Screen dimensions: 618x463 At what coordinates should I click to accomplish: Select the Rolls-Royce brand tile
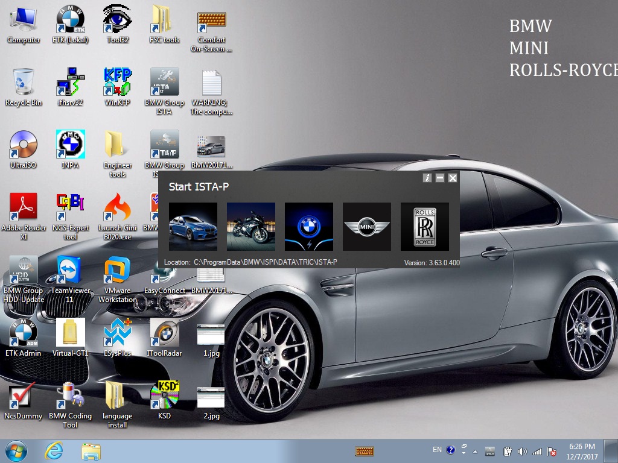click(x=424, y=227)
